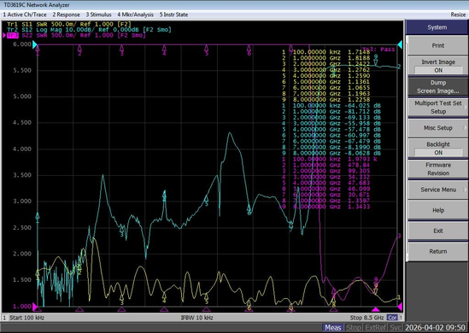Click the Tr3: Pass limit test result
The height and width of the screenshot is (333, 469).
tap(378, 50)
